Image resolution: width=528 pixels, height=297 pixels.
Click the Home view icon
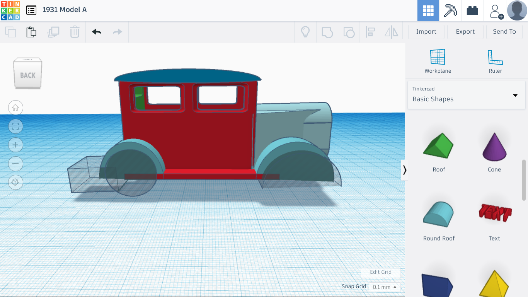[x=15, y=108]
